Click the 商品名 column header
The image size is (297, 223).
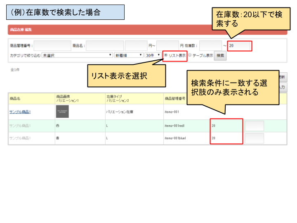pyautogui.click(x=15, y=99)
